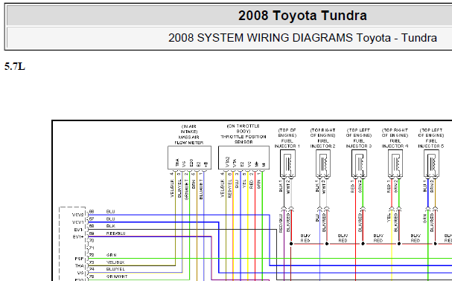Viewport: 452px width, 281px height.
Task: Click the PSP terminal label
Action: click(x=79, y=259)
